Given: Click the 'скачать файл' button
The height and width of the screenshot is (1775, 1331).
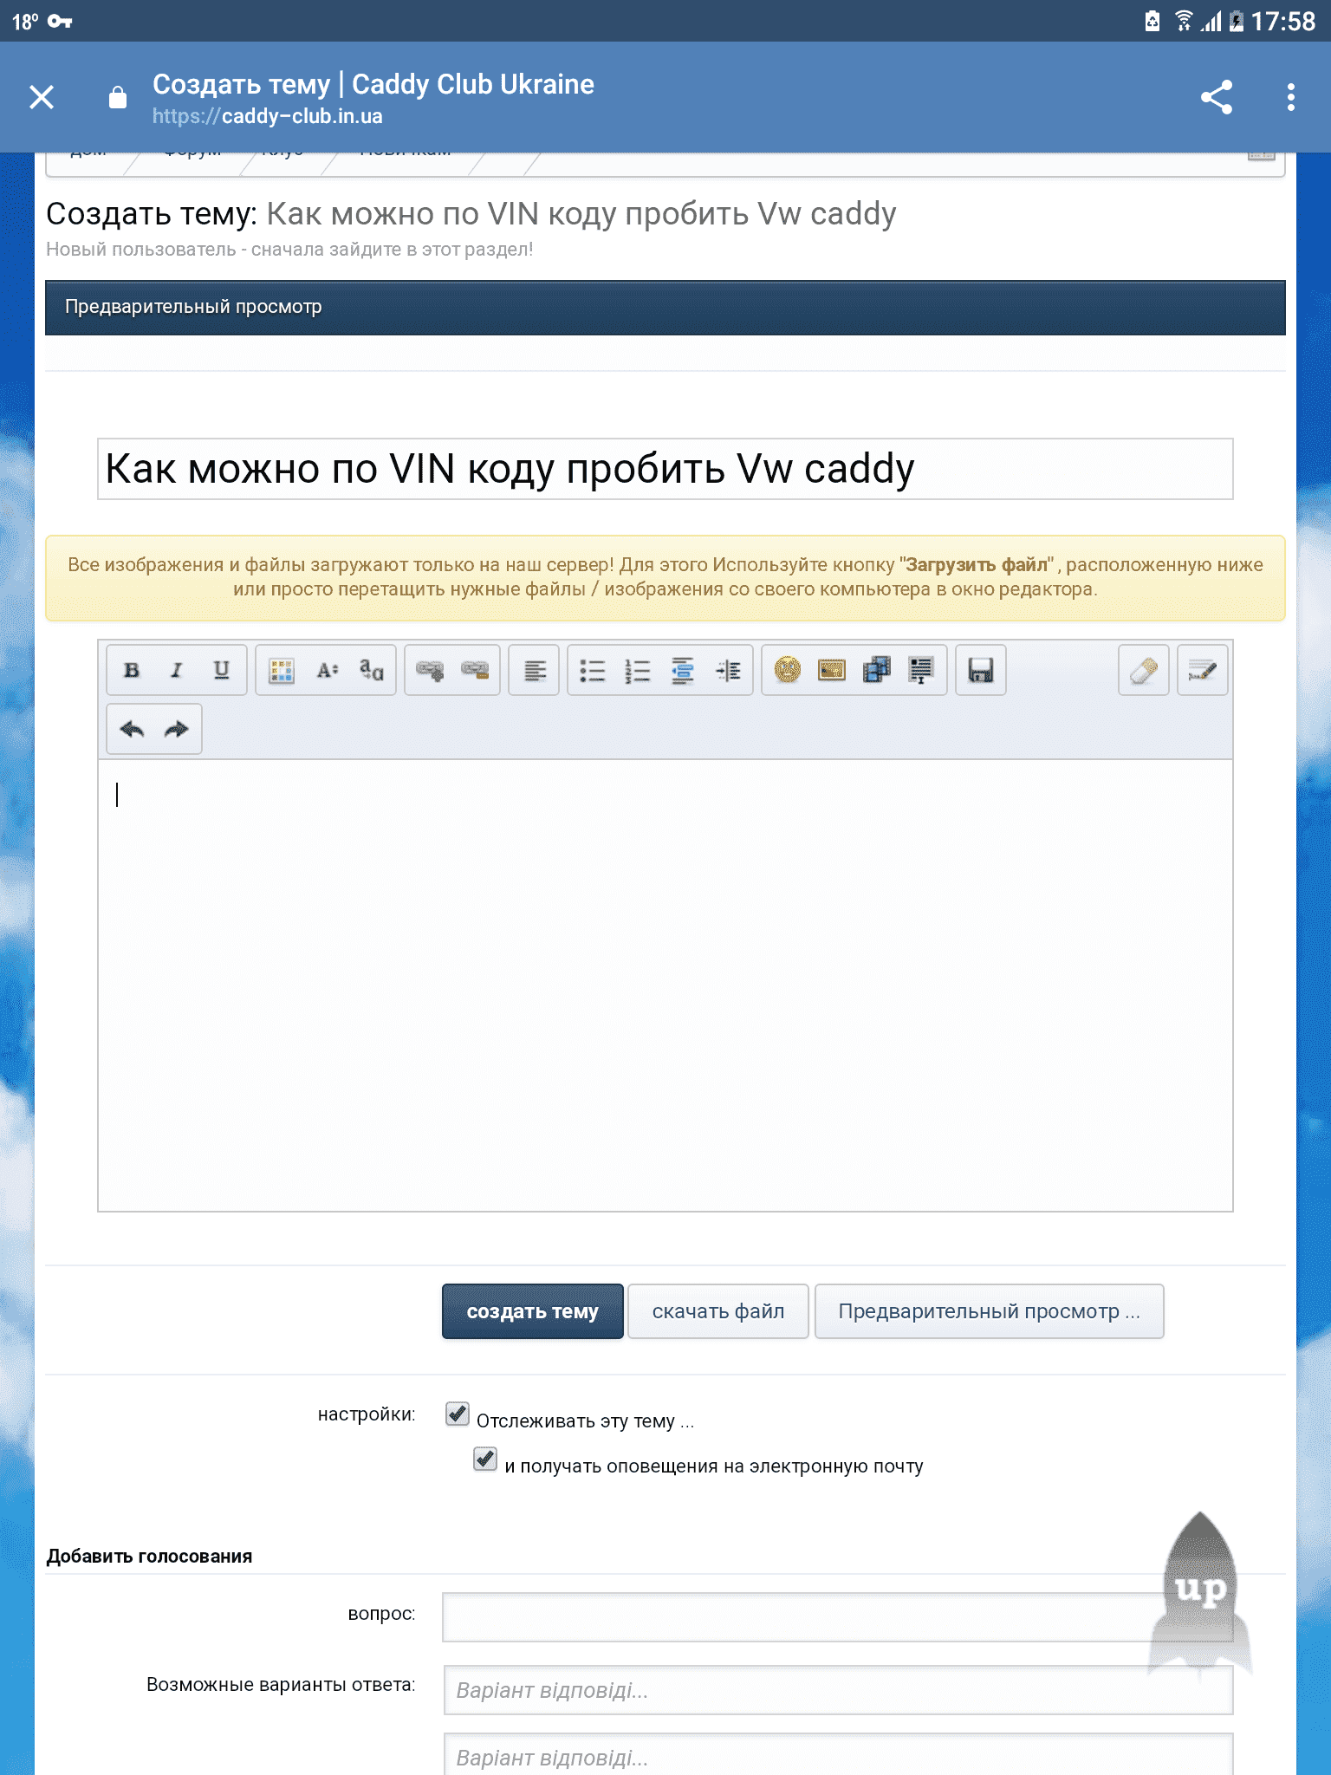Looking at the screenshot, I should (x=718, y=1311).
